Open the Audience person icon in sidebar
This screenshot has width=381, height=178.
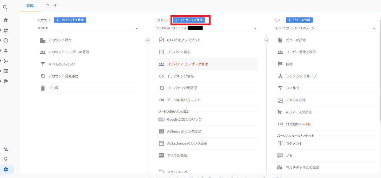pyautogui.click(x=6, y=51)
